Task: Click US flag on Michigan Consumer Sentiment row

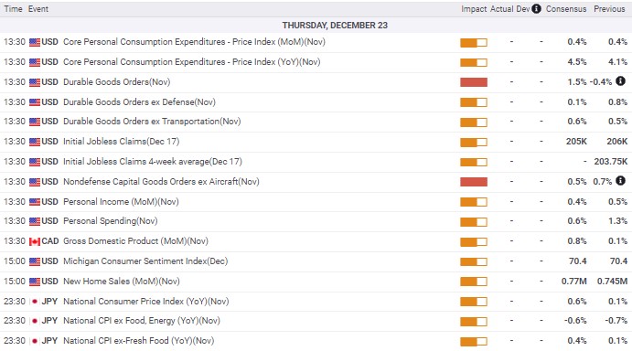Action: click(35, 261)
